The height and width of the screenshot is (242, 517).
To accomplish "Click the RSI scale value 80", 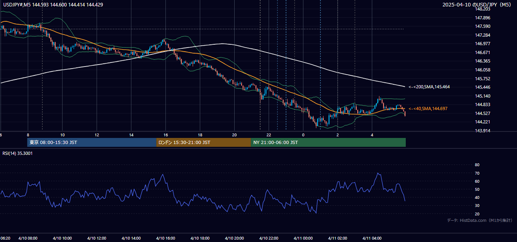I will click(x=477, y=165).
